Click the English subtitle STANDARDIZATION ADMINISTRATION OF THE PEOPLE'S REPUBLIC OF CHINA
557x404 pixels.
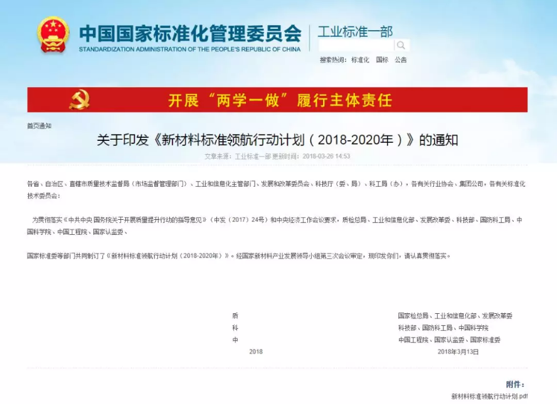click(x=189, y=49)
